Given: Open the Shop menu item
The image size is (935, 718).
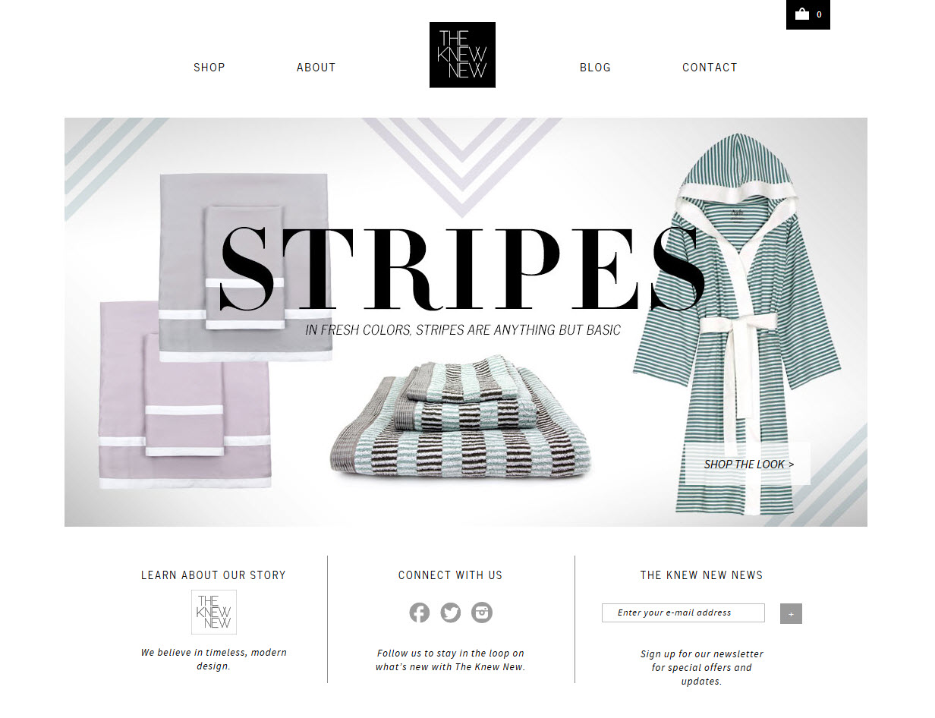Looking at the screenshot, I should click(209, 68).
